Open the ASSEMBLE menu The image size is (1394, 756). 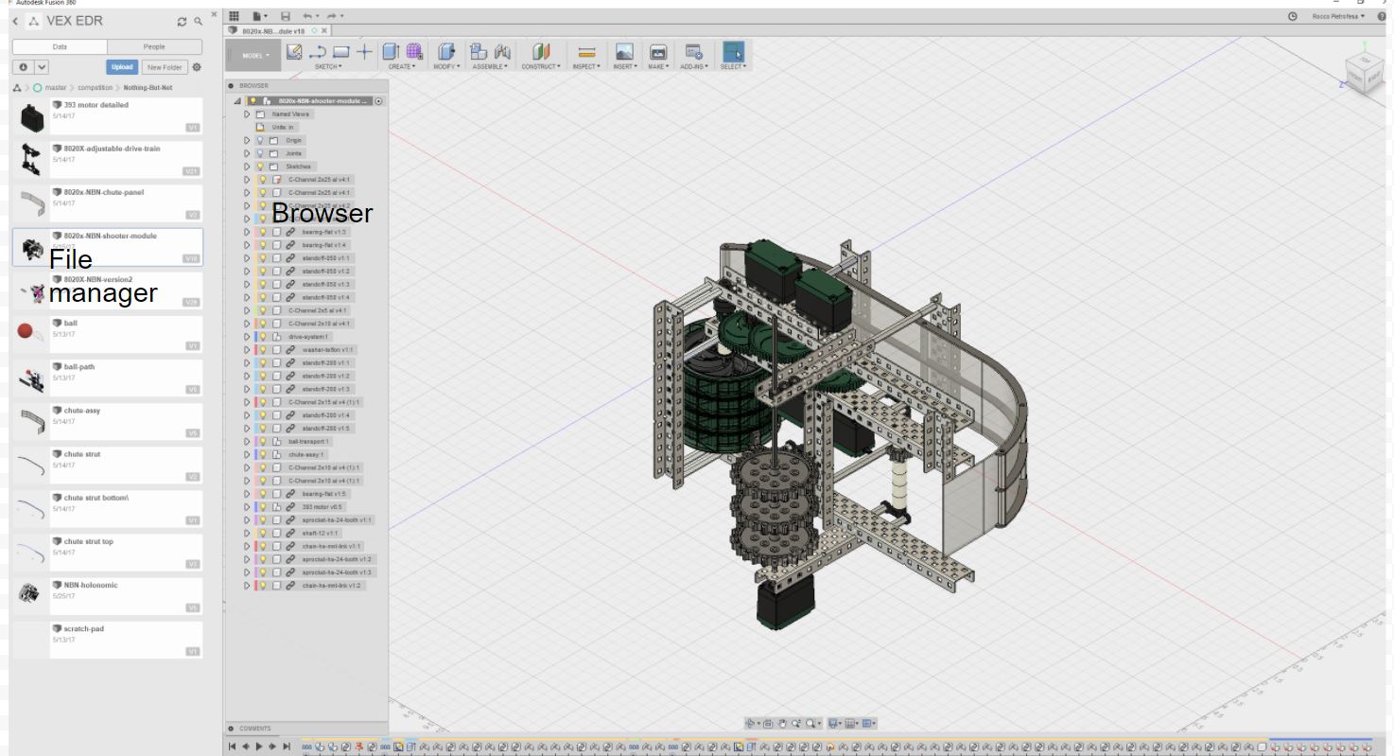click(490, 66)
